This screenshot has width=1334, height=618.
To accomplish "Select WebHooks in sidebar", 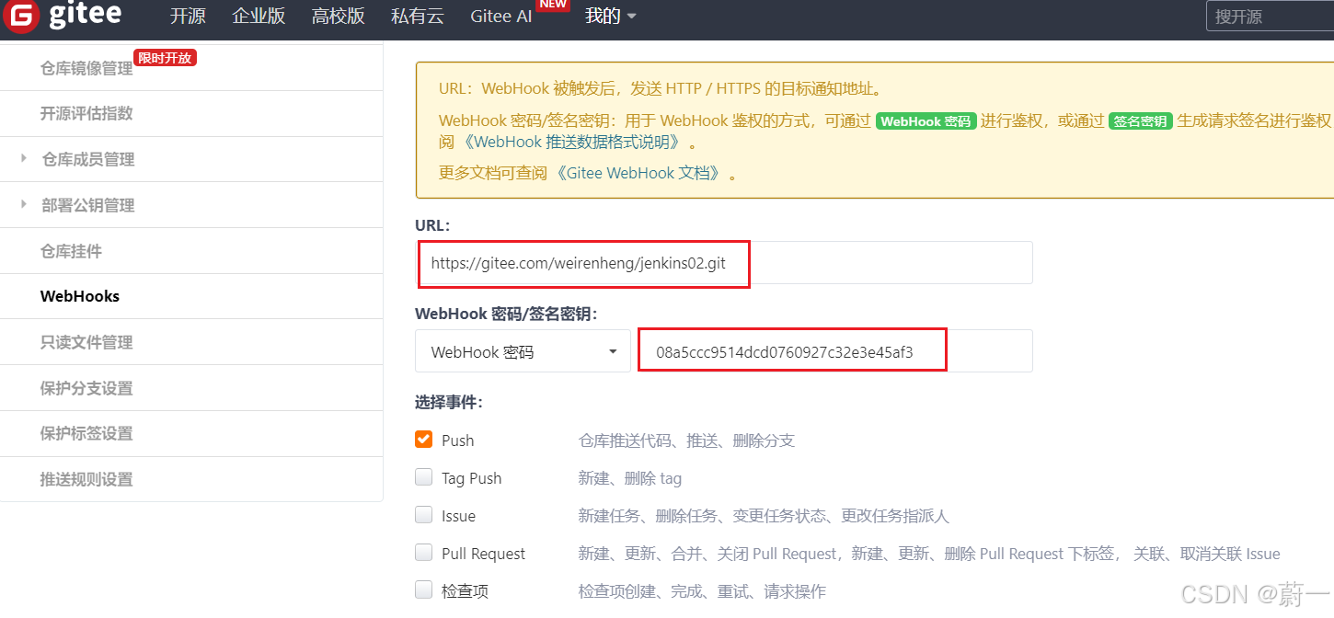I will click(x=80, y=296).
